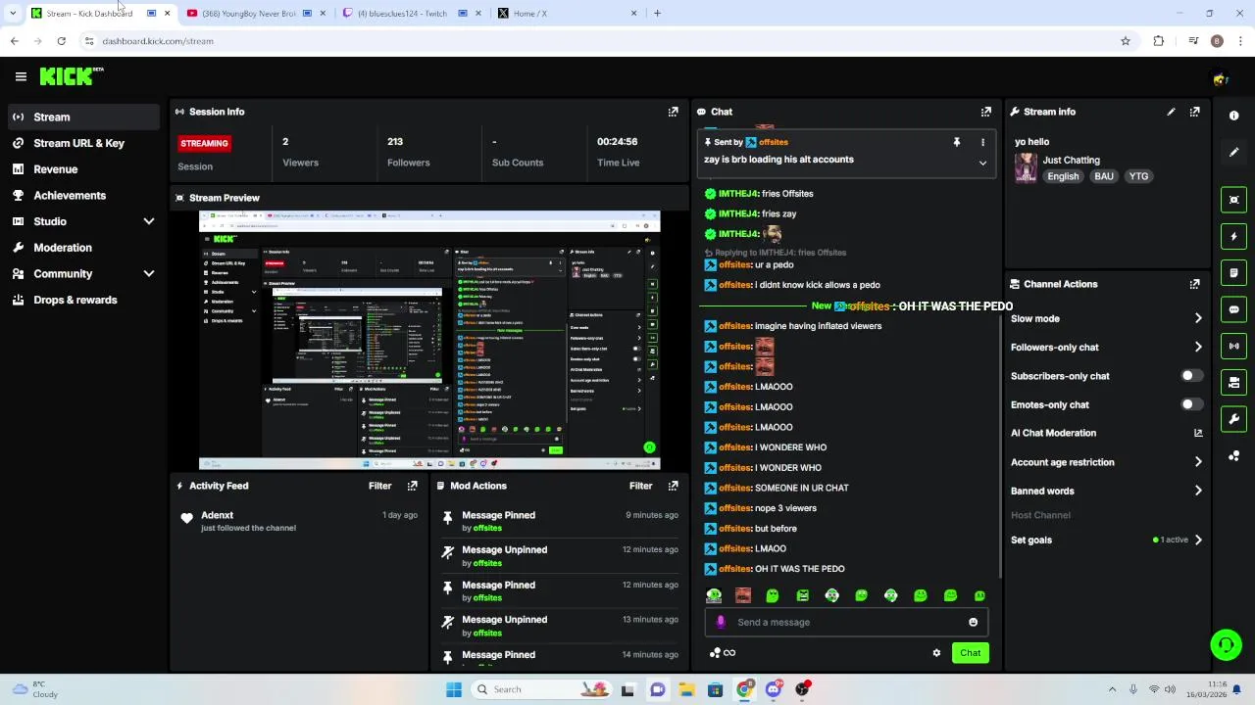Open AI Chat Moderation external link icon
The height and width of the screenshot is (705, 1255).
(x=1197, y=433)
